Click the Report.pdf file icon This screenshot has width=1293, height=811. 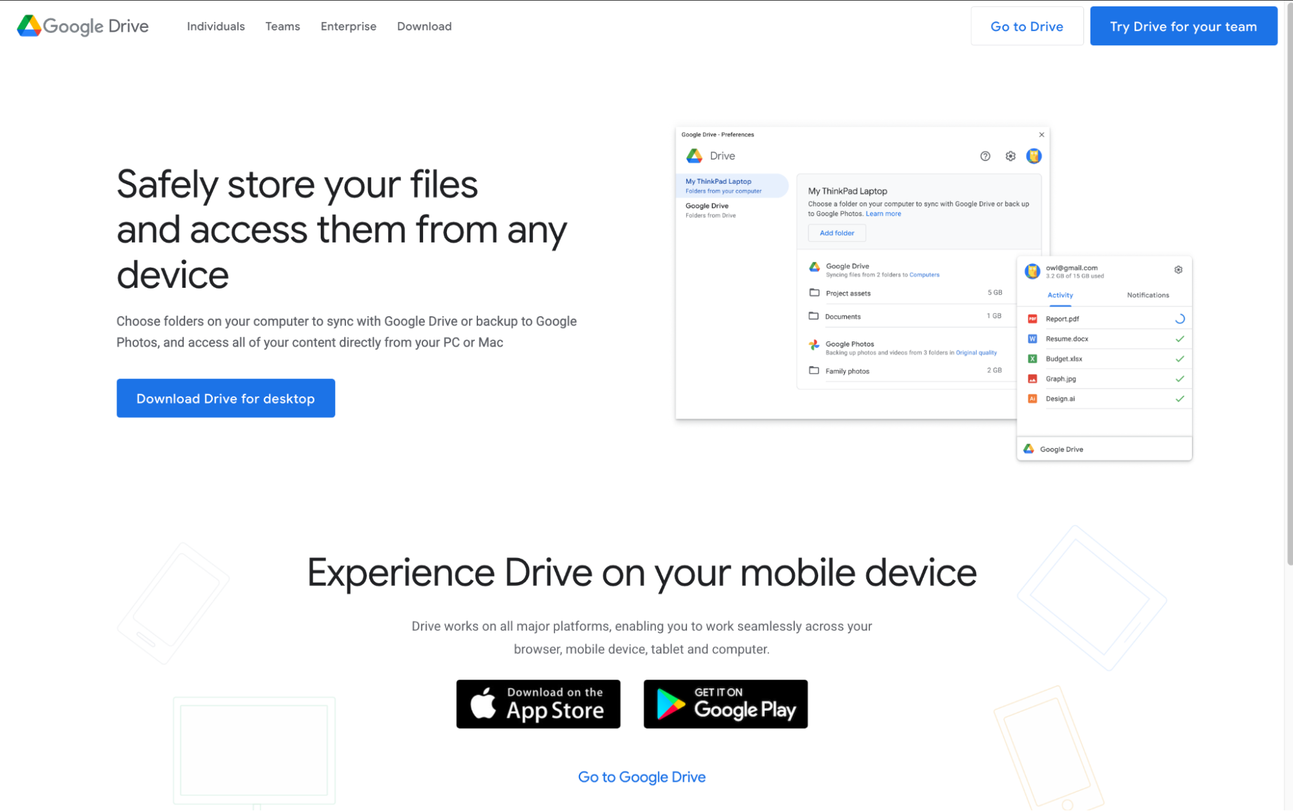pyautogui.click(x=1032, y=319)
